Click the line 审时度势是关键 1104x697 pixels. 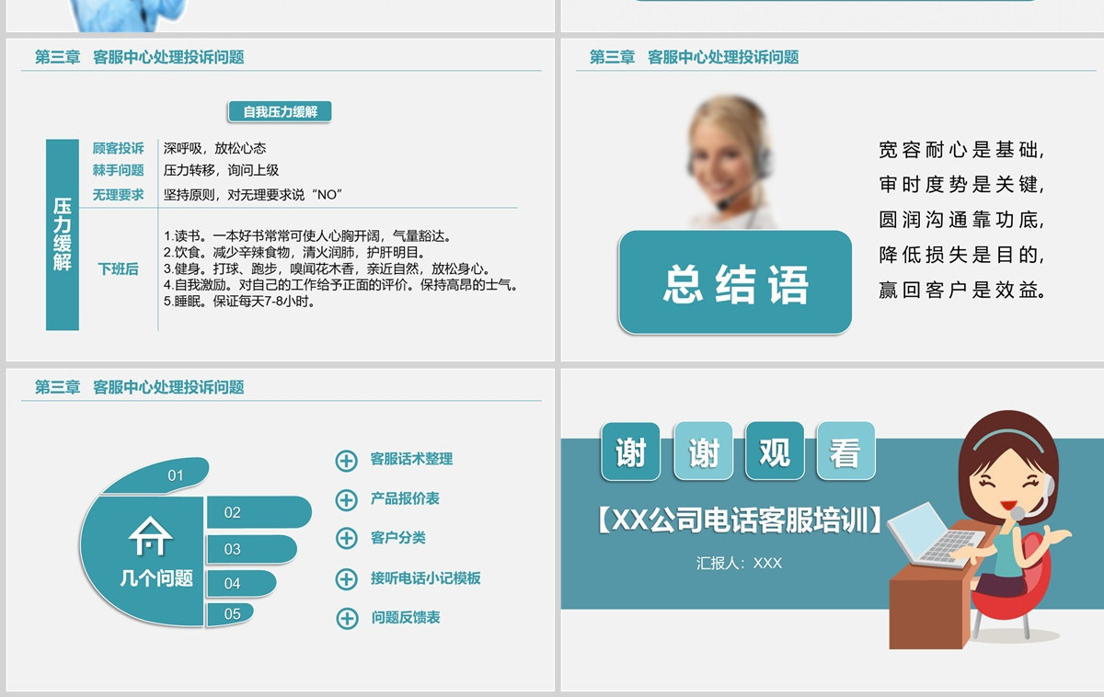962,185
